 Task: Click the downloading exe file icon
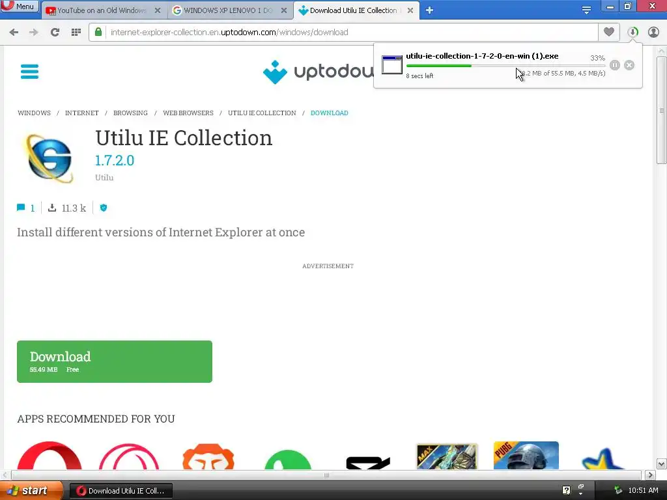pos(391,64)
